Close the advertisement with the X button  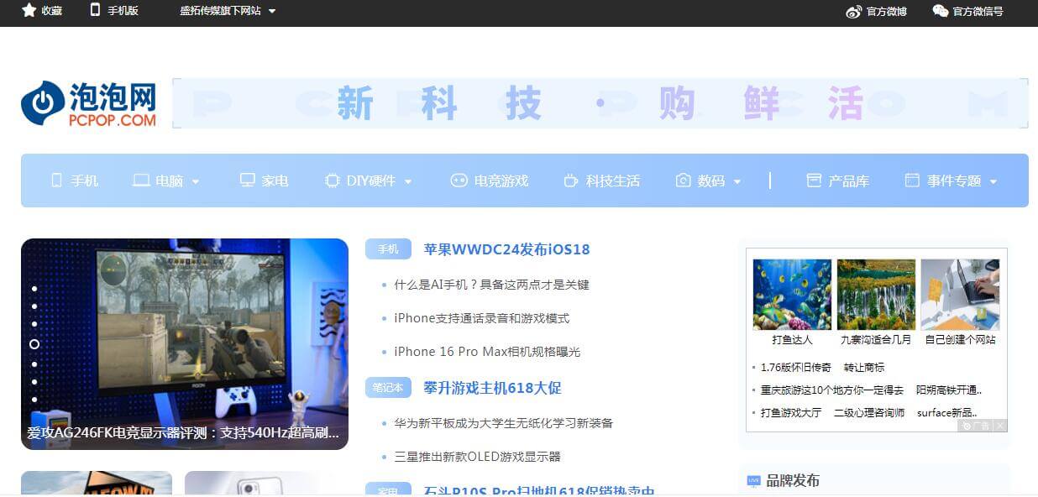coord(999,426)
